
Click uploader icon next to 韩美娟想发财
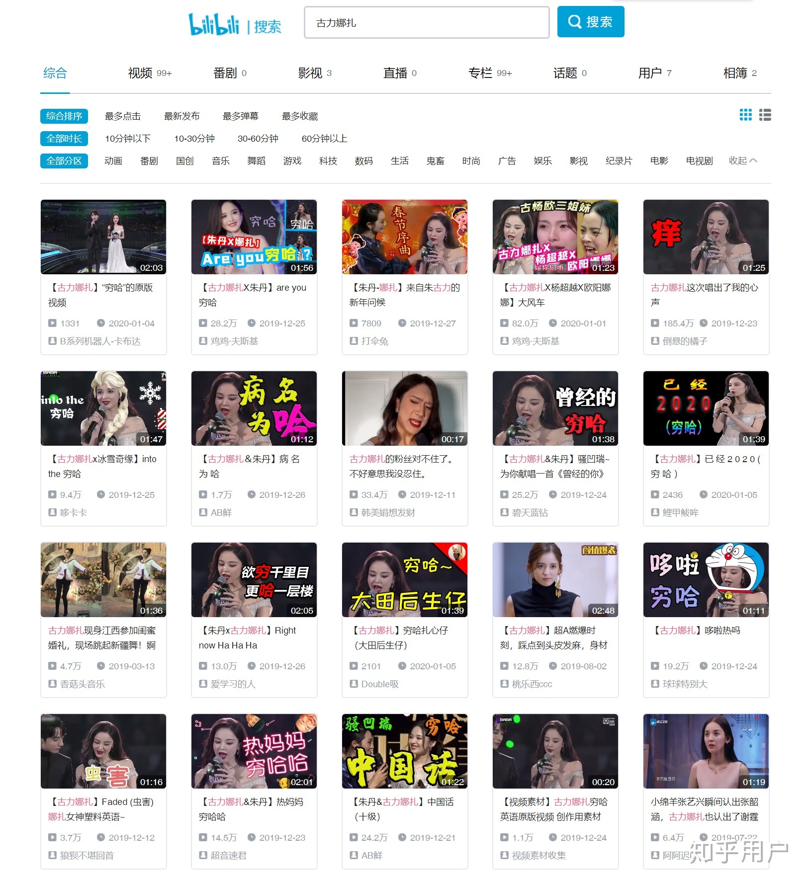click(x=354, y=512)
